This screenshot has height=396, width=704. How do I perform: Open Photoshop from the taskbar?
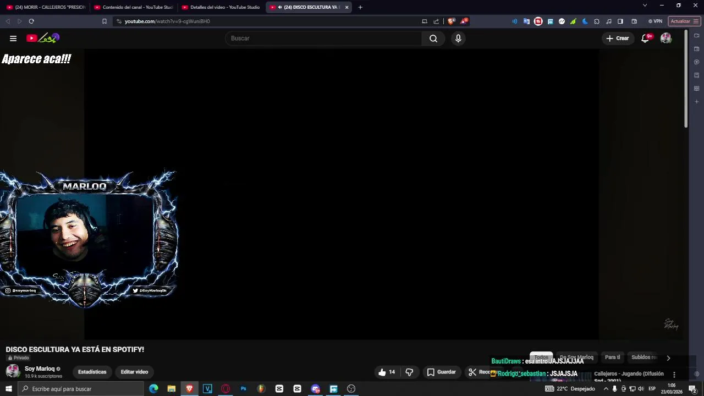(x=243, y=389)
